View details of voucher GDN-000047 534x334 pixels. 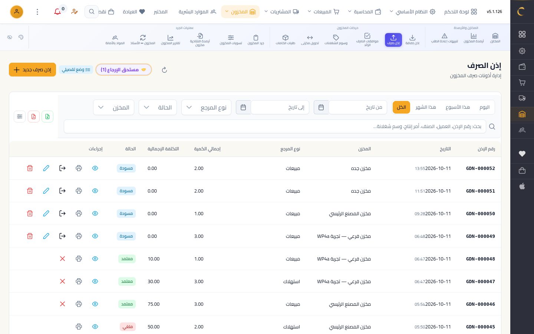[x=95, y=281]
